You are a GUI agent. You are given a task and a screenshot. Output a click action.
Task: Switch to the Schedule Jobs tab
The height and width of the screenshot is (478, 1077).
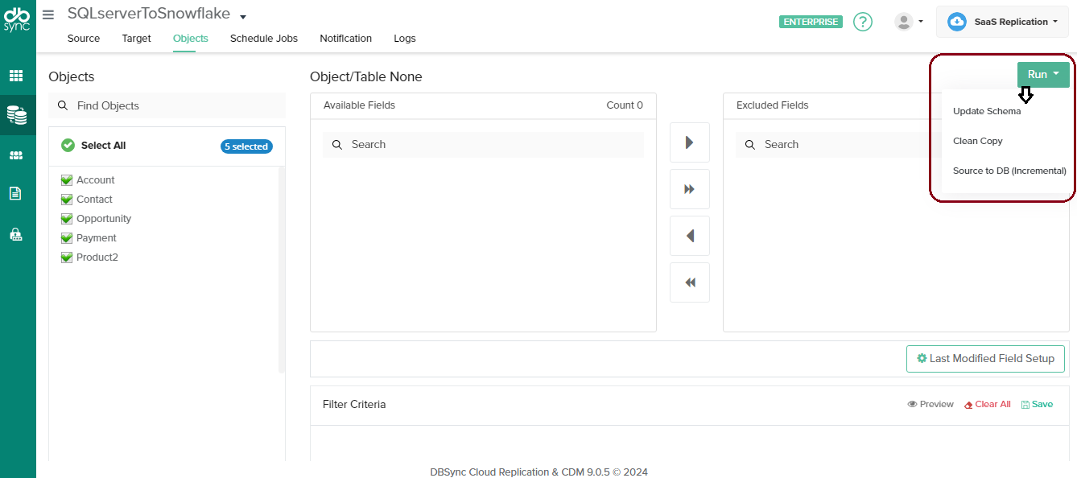point(264,38)
